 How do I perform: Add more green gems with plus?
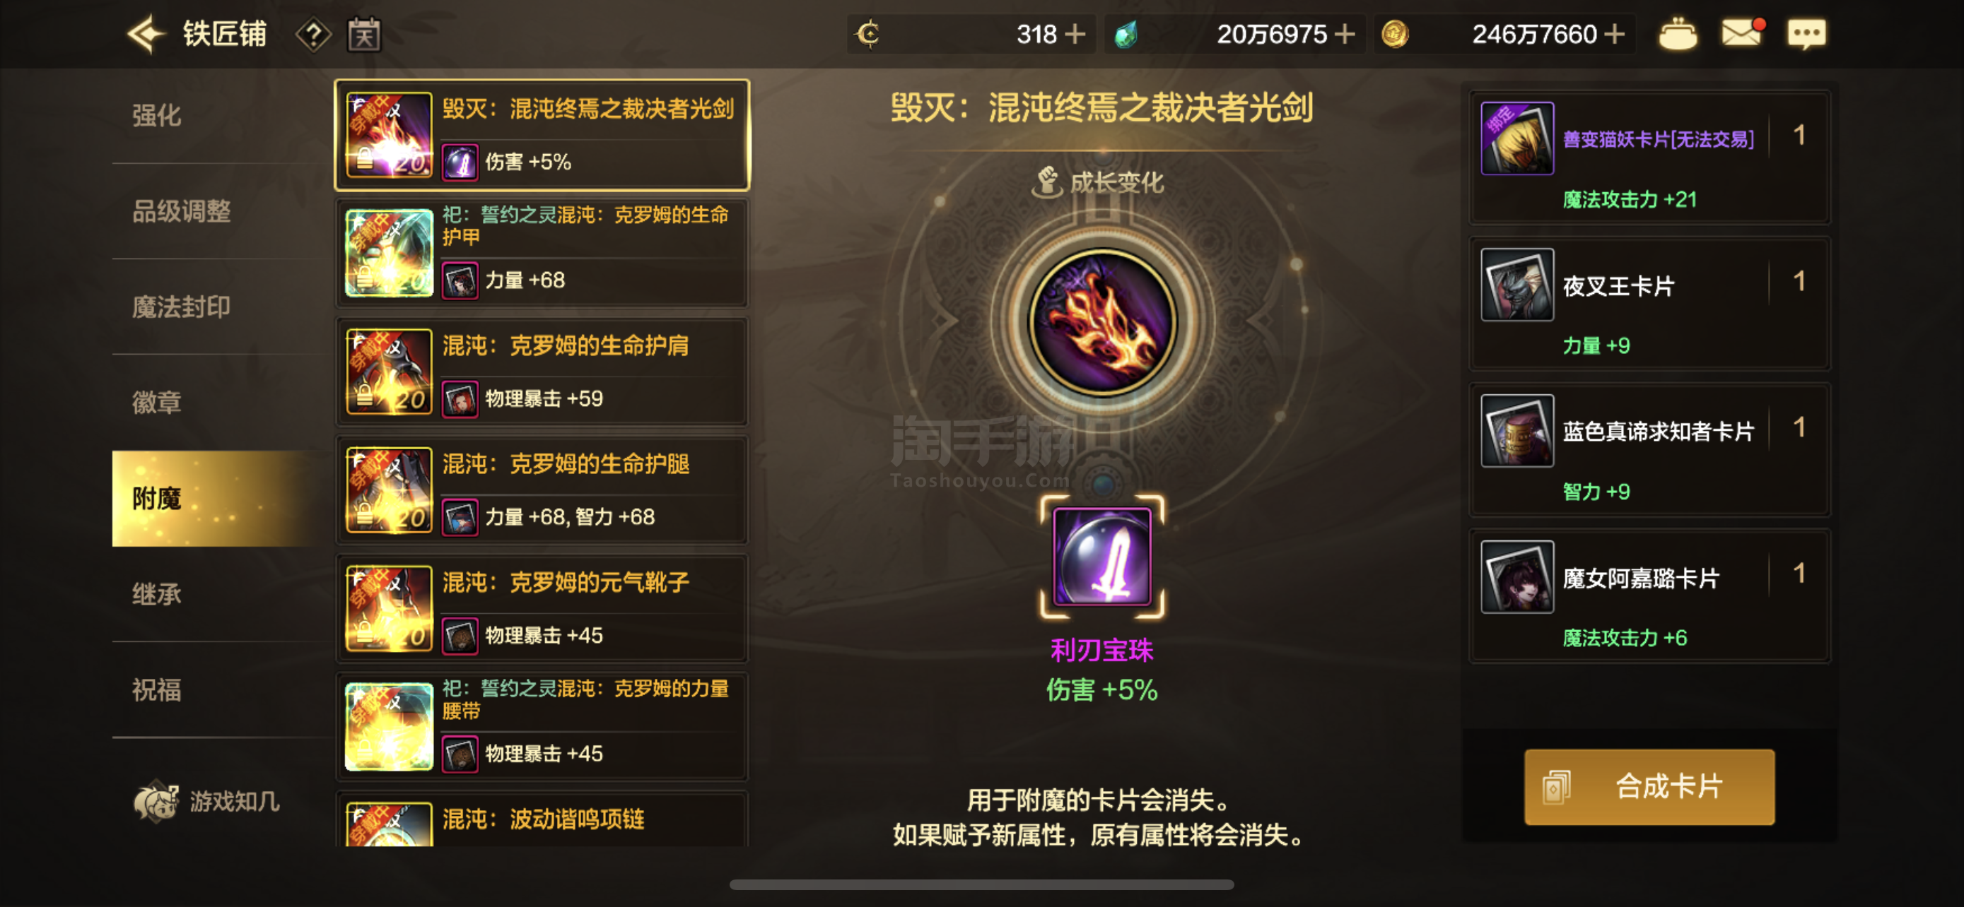click(x=1345, y=35)
